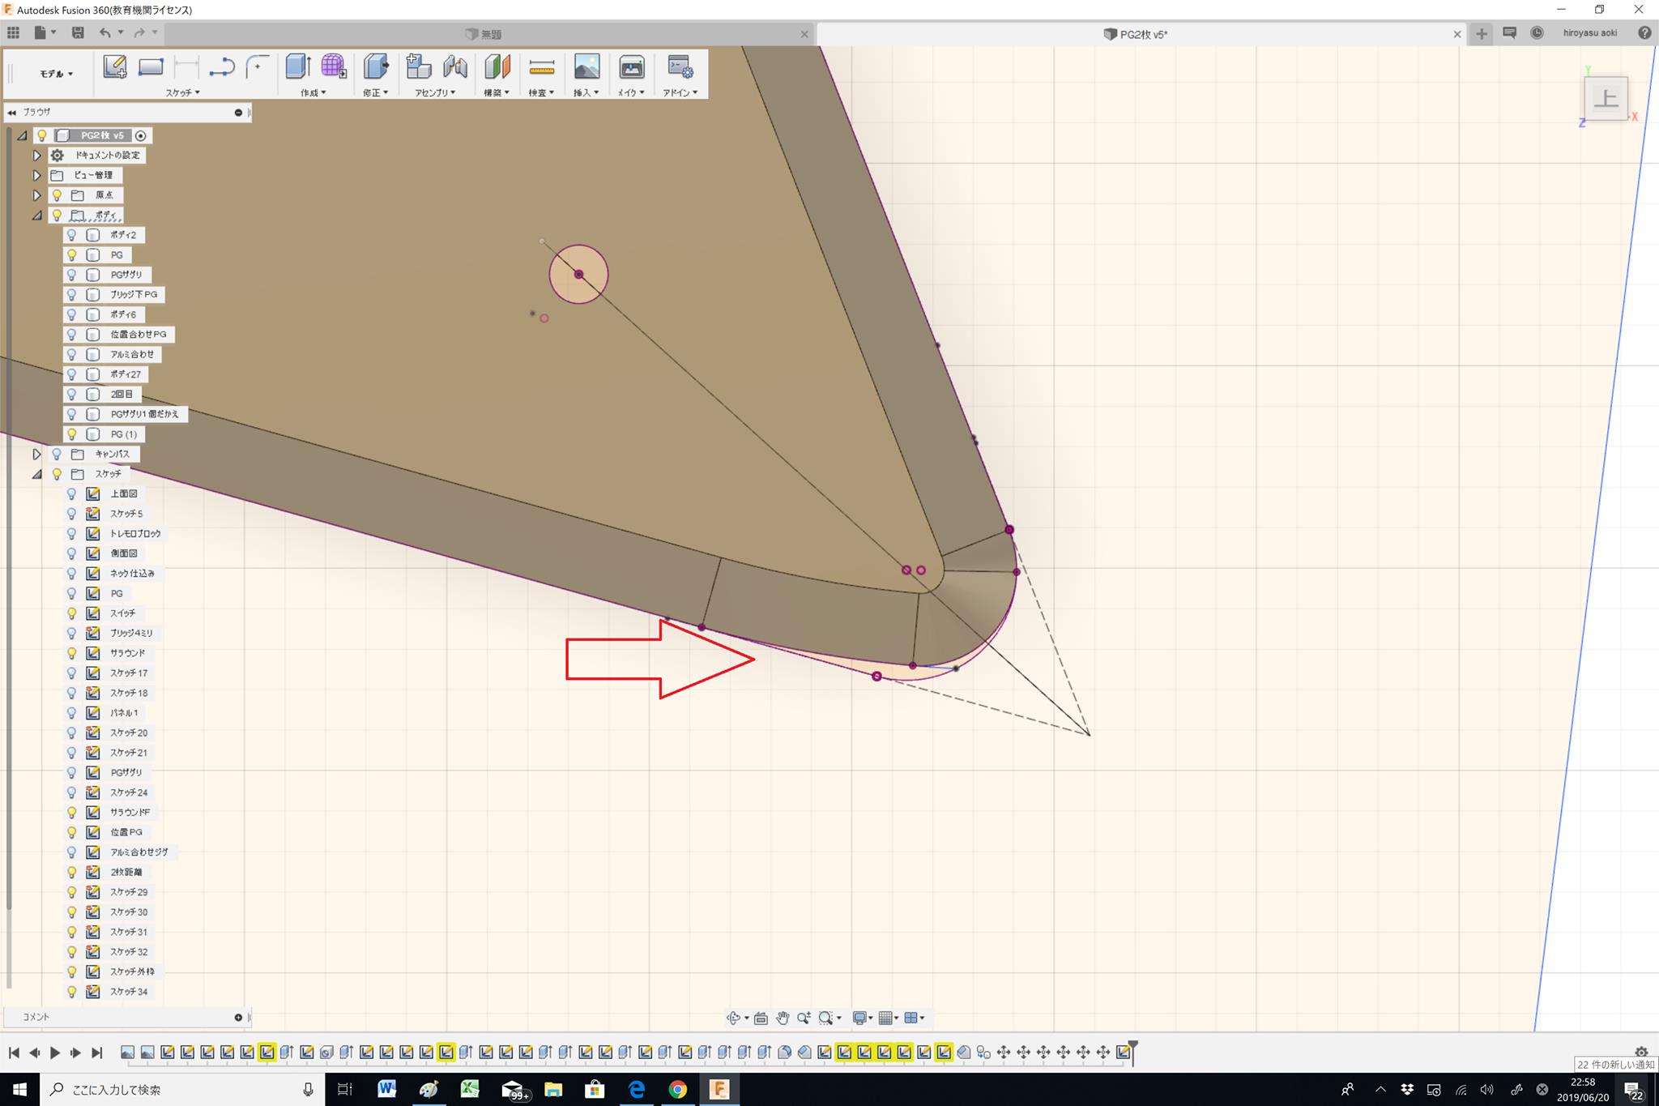Open Excel from the Windows taskbar
The height and width of the screenshot is (1106, 1659).
(x=470, y=1090)
